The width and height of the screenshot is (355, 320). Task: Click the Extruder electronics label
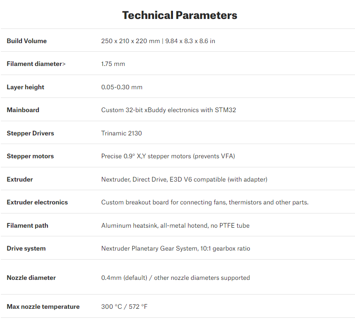(x=37, y=202)
